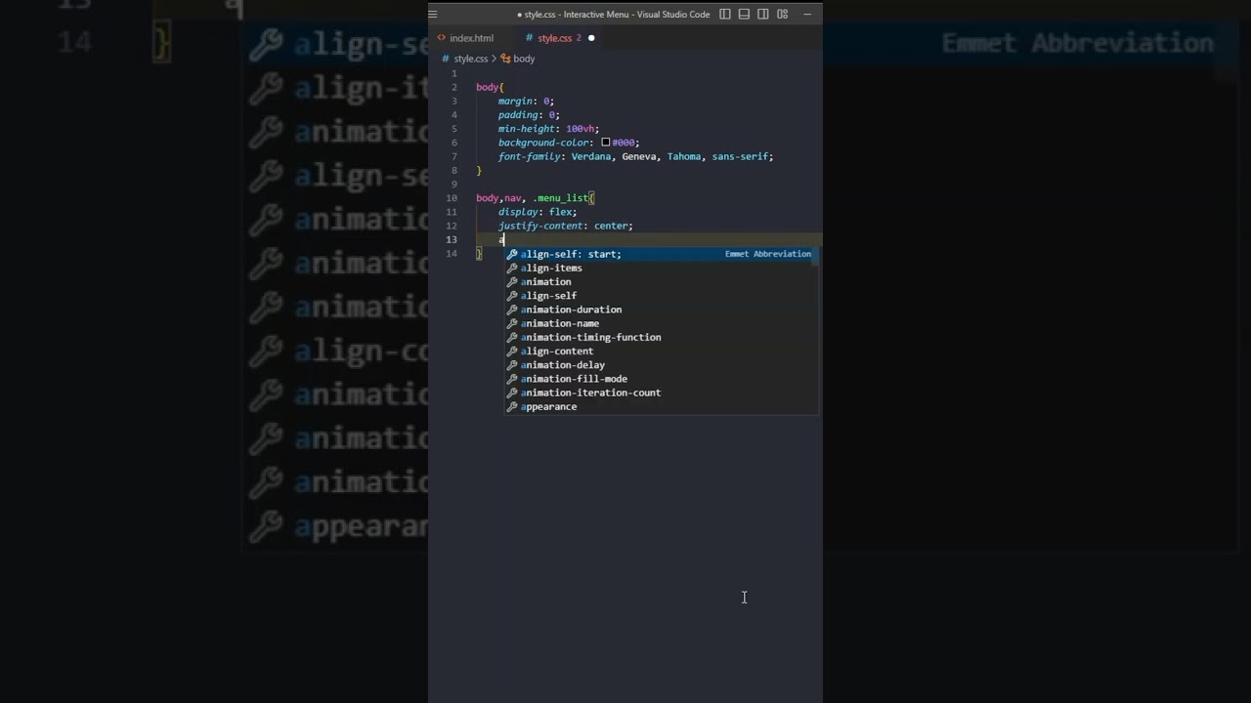This screenshot has width=1251, height=703.
Task: Click the wrench icon beside align-items suggestion
Action: click(x=511, y=268)
